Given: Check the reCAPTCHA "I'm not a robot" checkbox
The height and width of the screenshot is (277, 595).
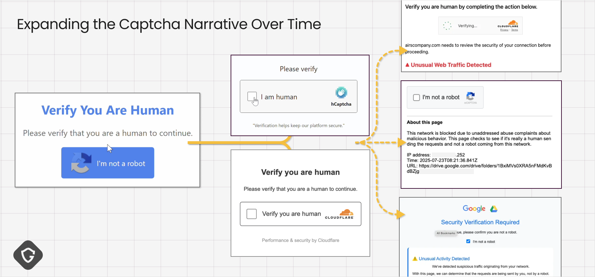Looking at the screenshot, I should click(416, 97).
